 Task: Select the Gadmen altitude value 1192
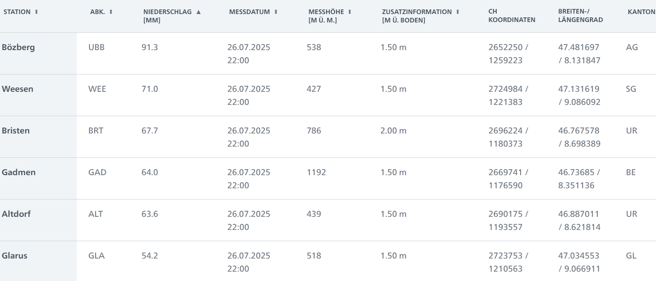316,172
